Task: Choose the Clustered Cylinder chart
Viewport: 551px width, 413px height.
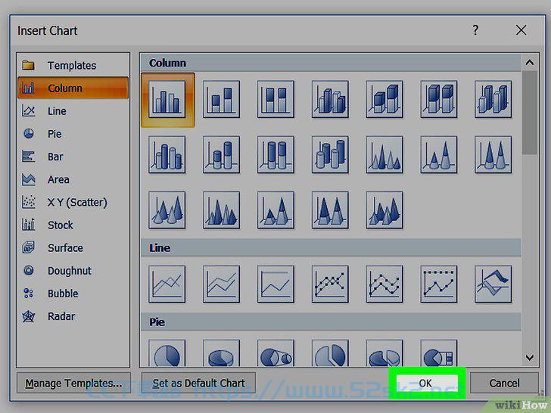Action: pyautogui.click(x=167, y=155)
